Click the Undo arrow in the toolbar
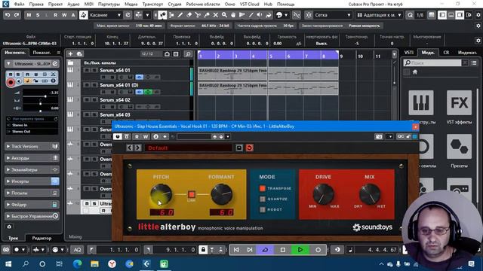Viewport: 483px width, 271px height. pyautogui.click(x=8, y=15)
